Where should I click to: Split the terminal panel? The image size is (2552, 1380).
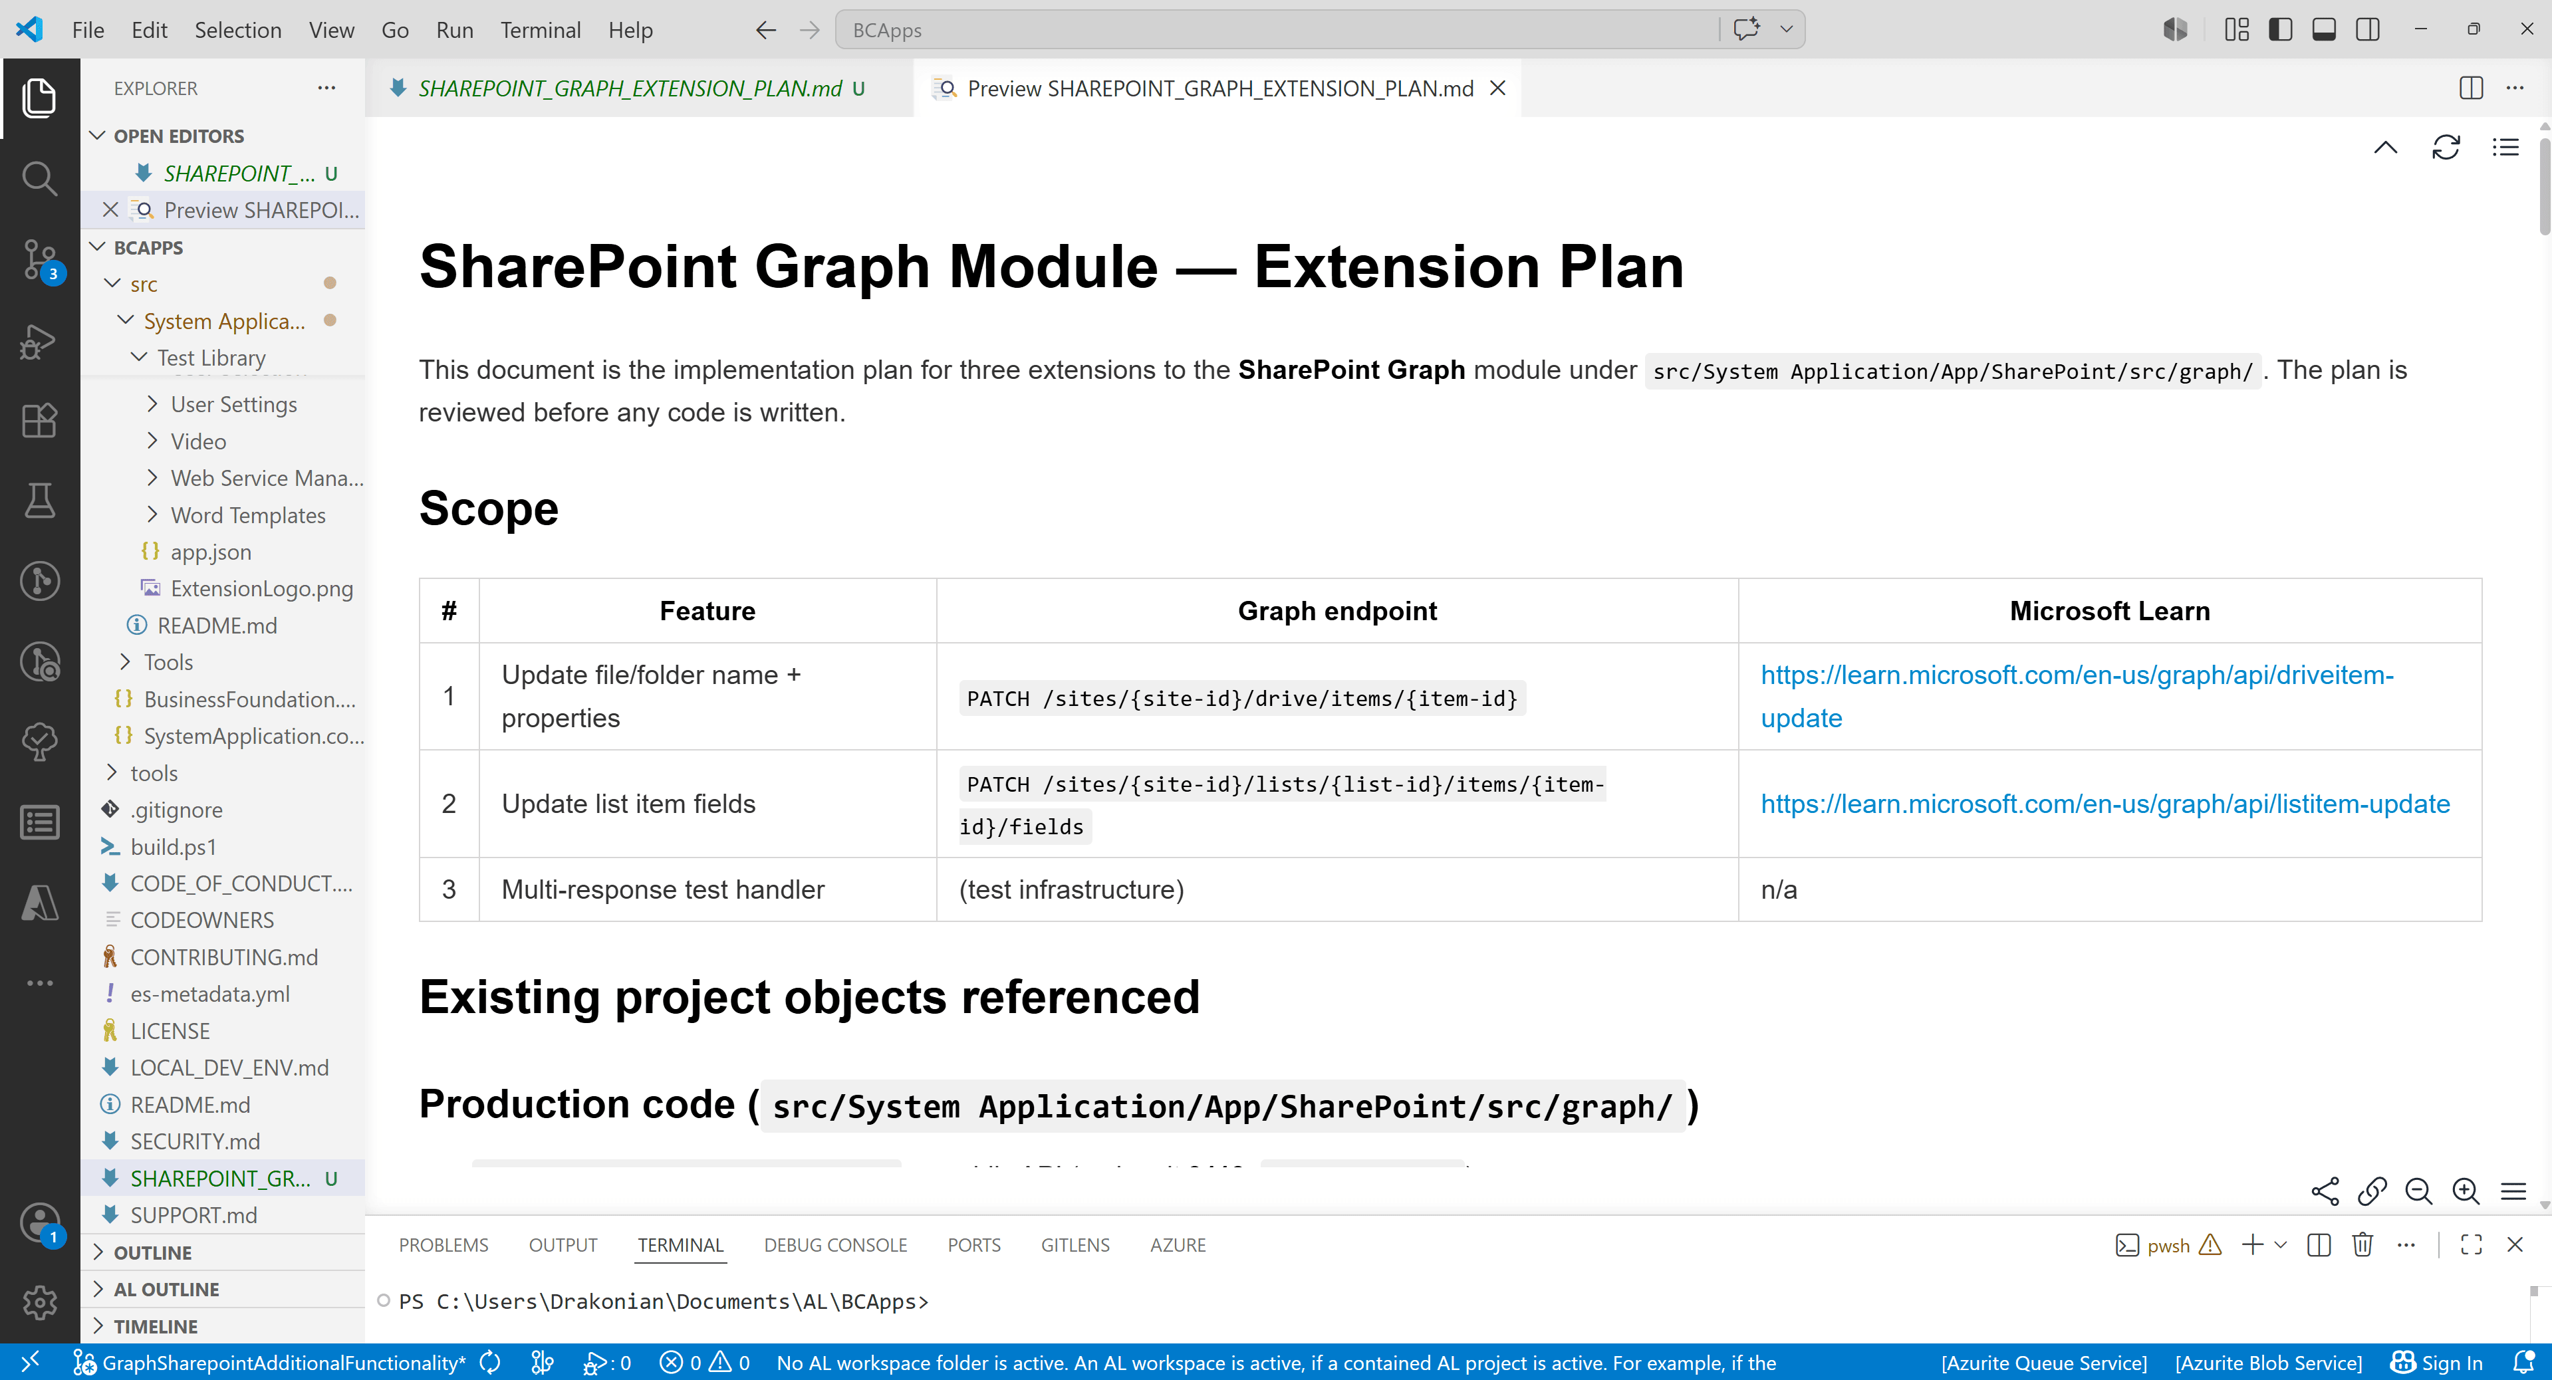[2319, 1244]
